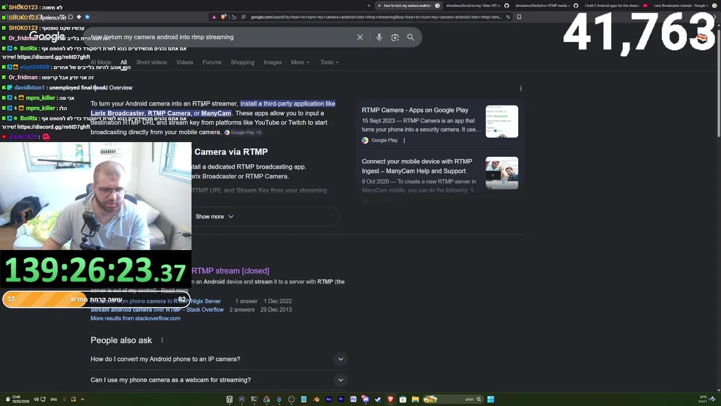The height and width of the screenshot is (406, 721).
Task: Open Steam from the taskbar
Action: (378, 399)
